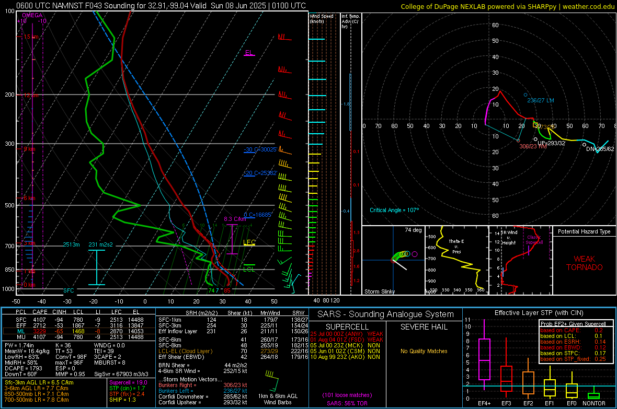Click the Supercell = 19.0 composite value
This screenshot has width=617, height=409.
[128, 383]
